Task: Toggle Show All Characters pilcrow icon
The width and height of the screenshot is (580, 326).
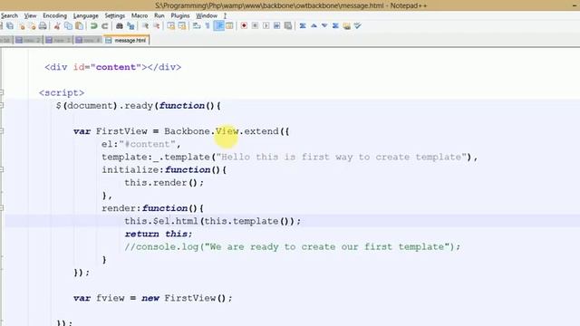Action: click(208, 26)
